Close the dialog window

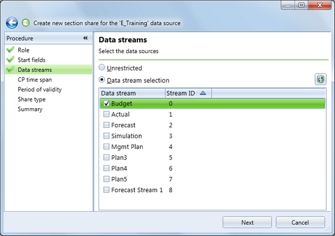point(320,5)
